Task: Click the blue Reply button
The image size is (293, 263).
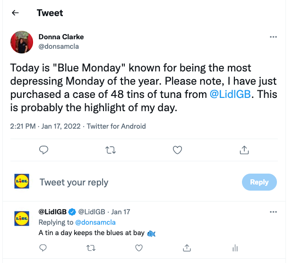Action: [x=259, y=182]
